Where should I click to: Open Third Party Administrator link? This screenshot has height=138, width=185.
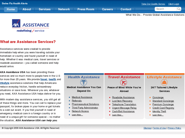point(85,108)
